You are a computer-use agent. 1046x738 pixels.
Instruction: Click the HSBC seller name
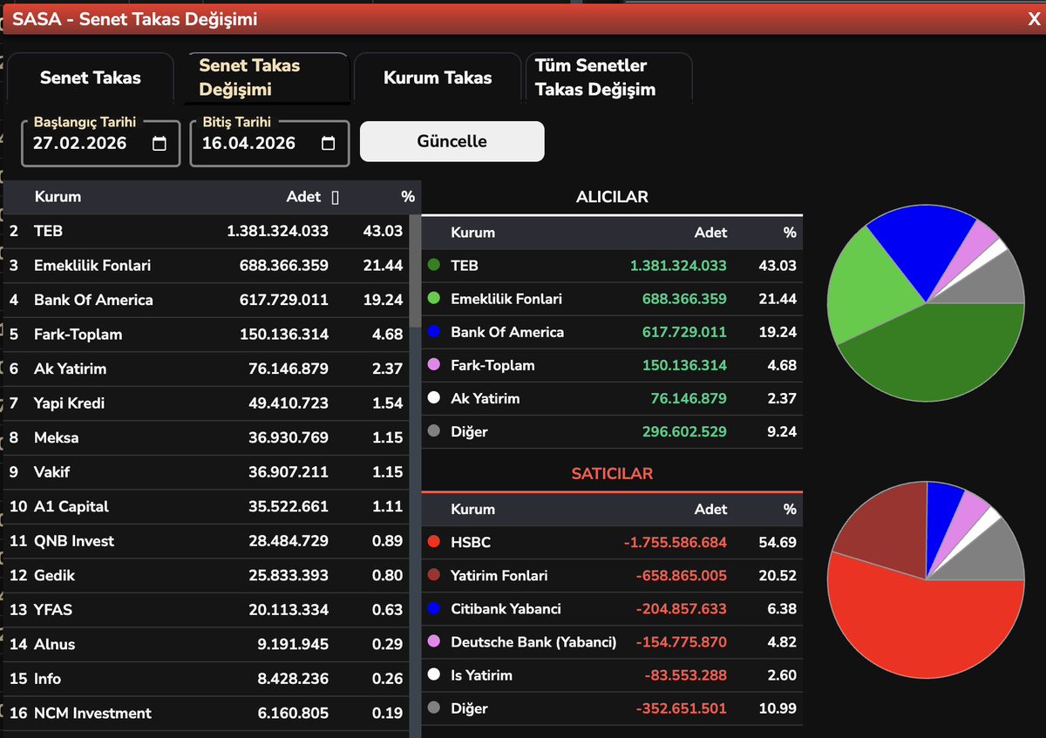coord(471,543)
